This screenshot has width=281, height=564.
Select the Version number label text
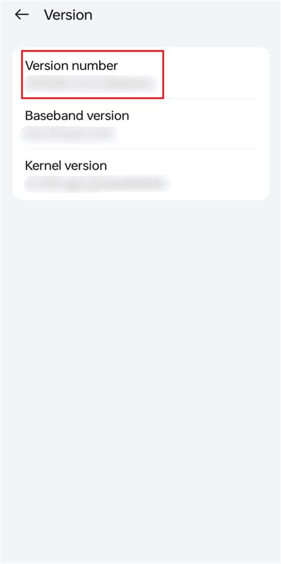[71, 65]
